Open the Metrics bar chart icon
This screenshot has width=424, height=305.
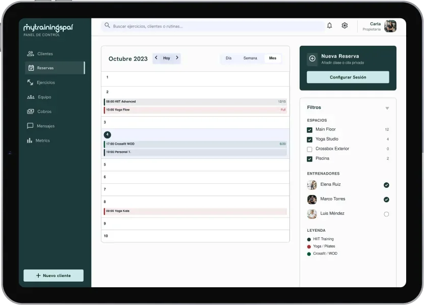(x=29, y=141)
